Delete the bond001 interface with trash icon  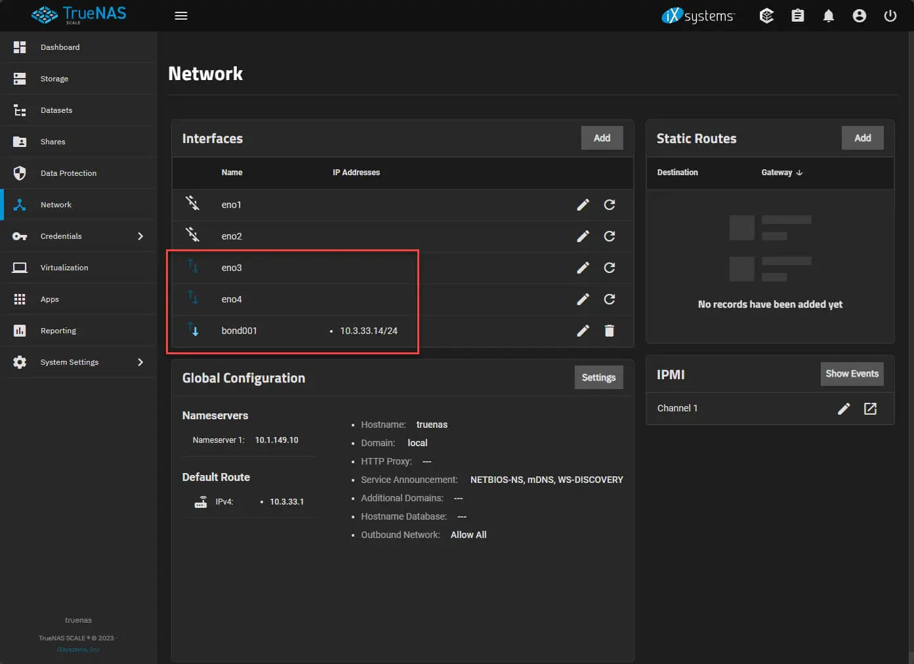(610, 331)
